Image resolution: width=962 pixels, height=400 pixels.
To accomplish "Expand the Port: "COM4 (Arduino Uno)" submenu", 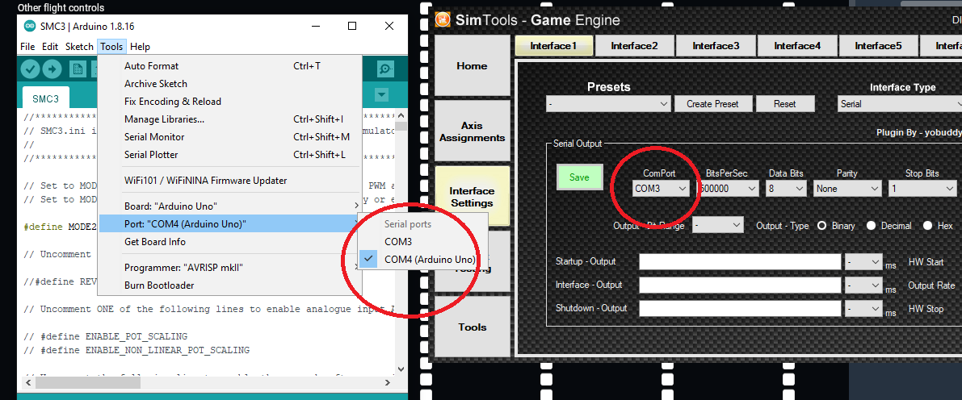I will tap(230, 223).
